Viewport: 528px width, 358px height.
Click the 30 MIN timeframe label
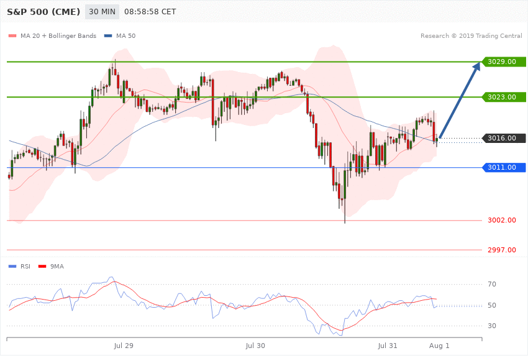(102, 12)
